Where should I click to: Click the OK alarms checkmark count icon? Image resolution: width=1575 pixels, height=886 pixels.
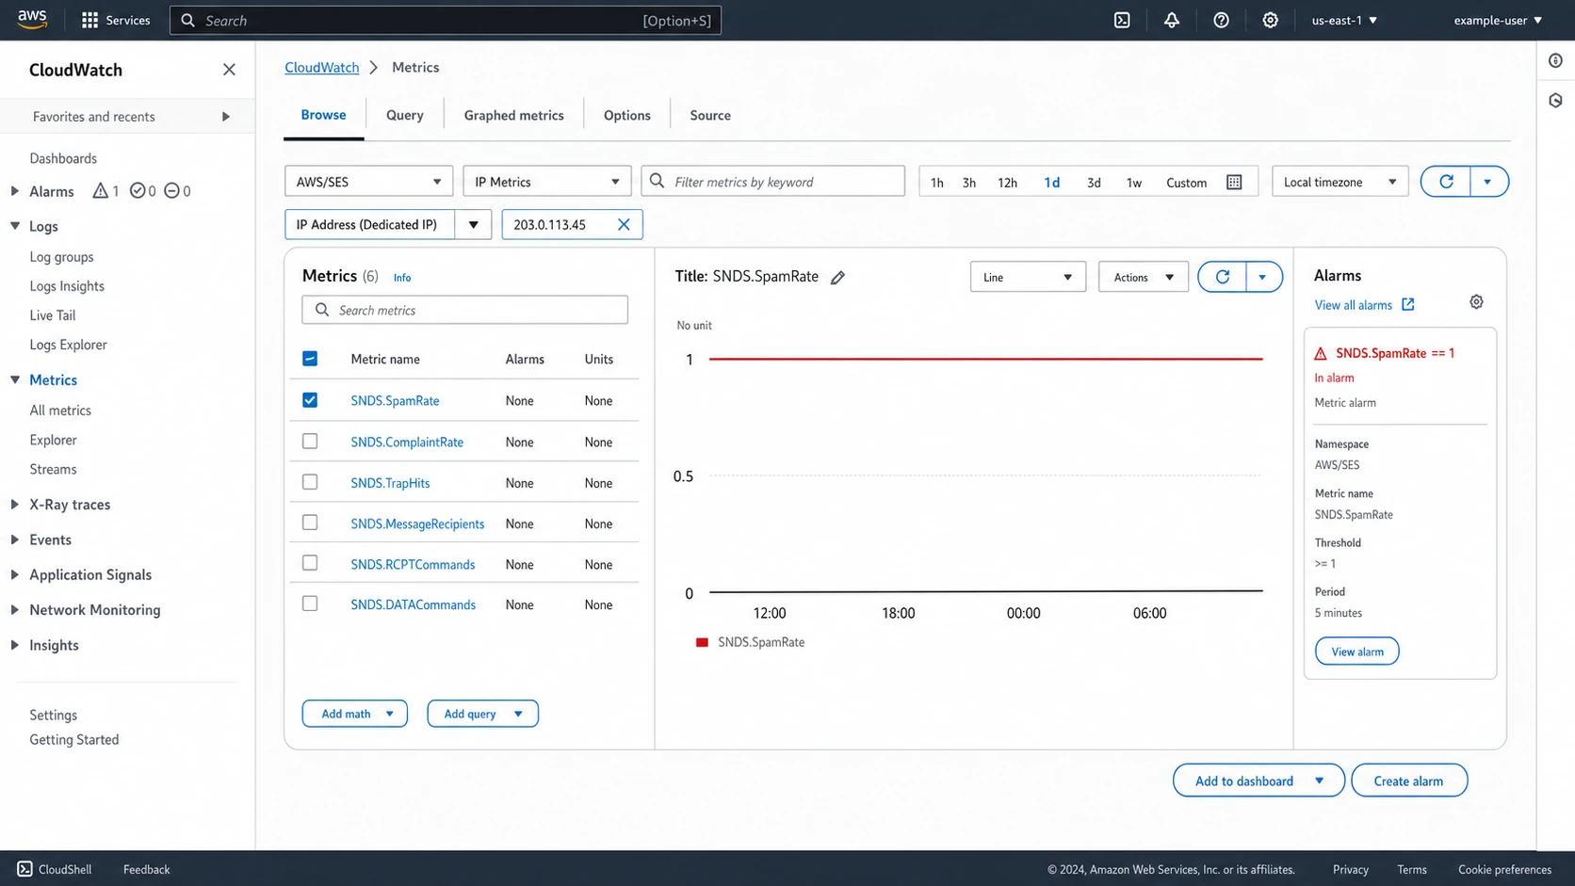pos(138,191)
